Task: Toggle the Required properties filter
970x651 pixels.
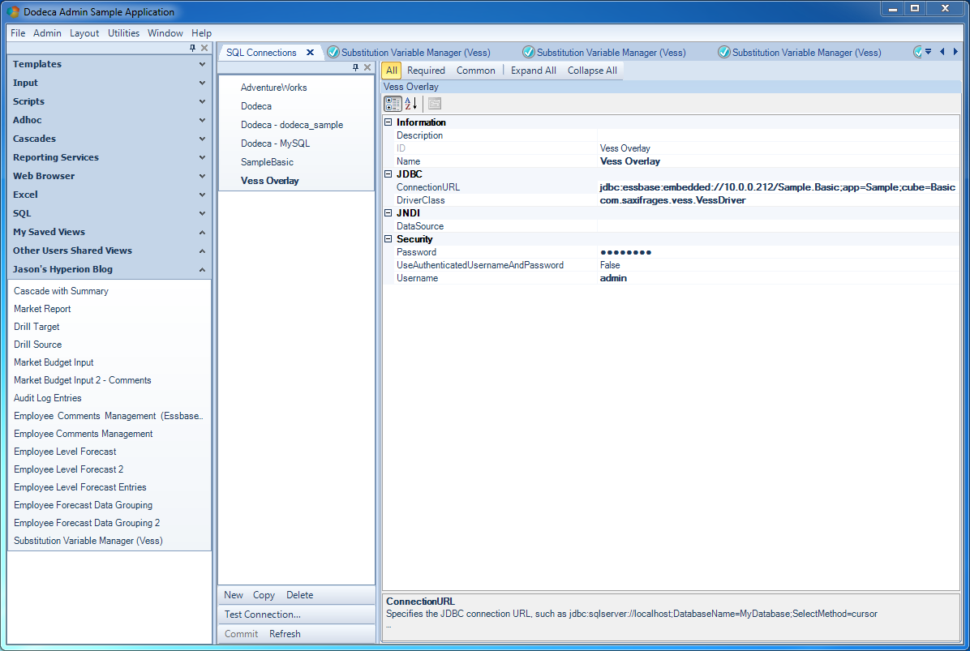Action: [x=427, y=71]
